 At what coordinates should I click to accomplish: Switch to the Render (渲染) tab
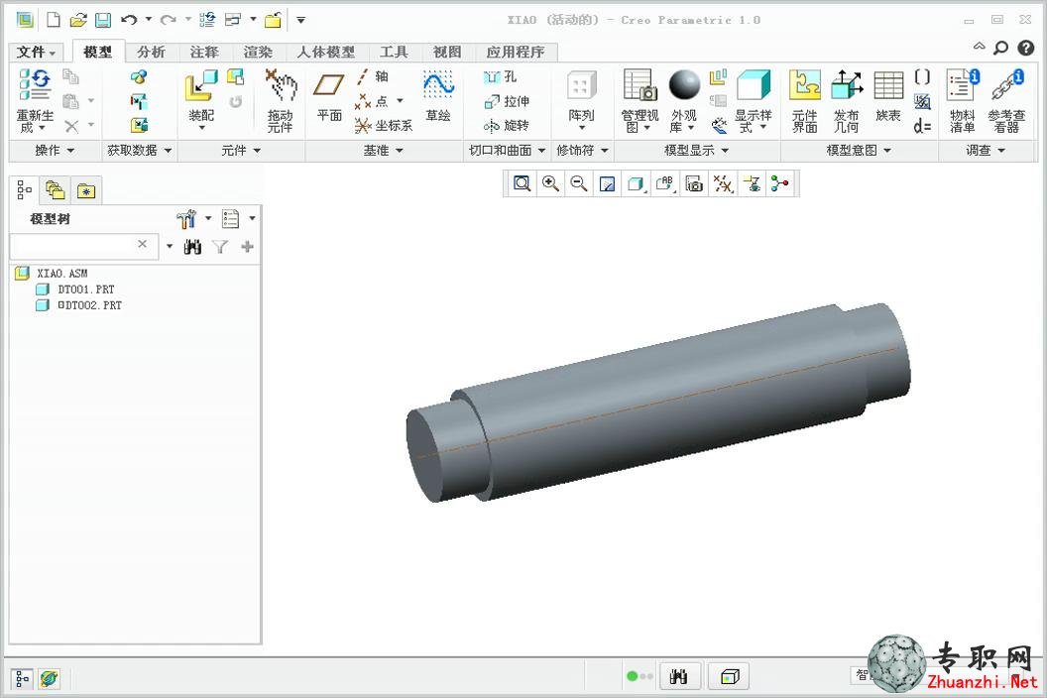click(x=258, y=52)
